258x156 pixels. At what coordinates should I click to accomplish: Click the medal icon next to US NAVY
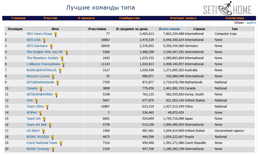coord(44,131)
